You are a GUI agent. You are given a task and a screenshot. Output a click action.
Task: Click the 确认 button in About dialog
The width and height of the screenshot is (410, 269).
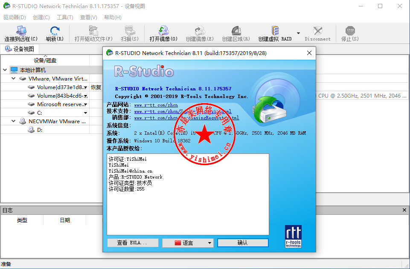[243, 243]
